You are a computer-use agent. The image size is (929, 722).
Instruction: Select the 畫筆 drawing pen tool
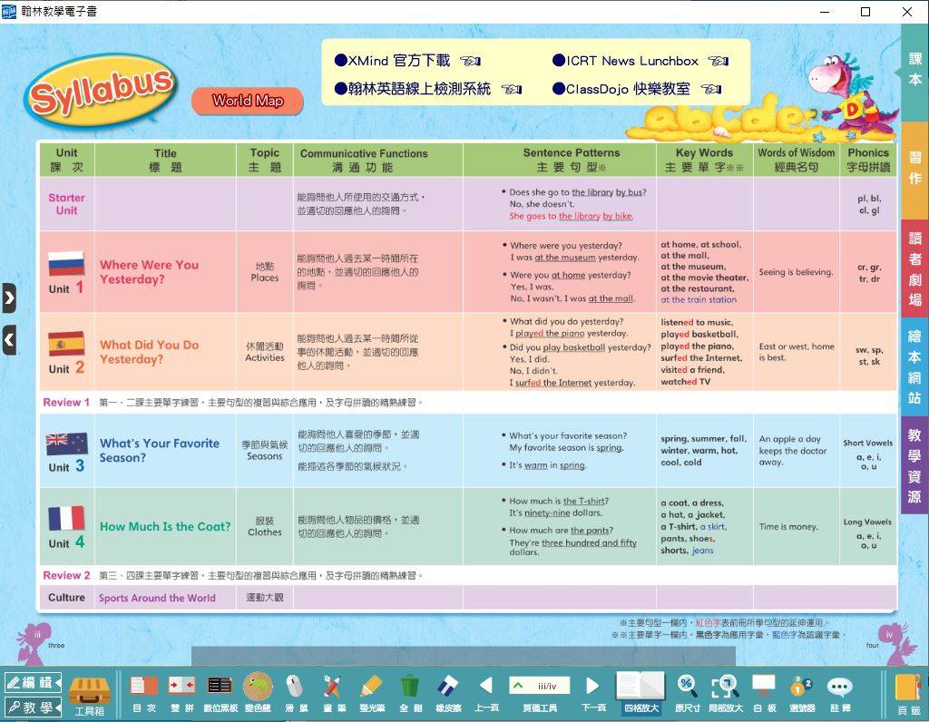click(x=332, y=686)
